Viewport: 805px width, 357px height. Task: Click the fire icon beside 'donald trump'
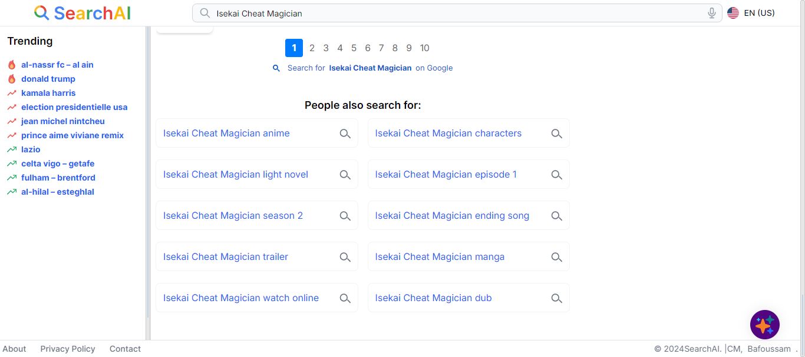point(12,79)
